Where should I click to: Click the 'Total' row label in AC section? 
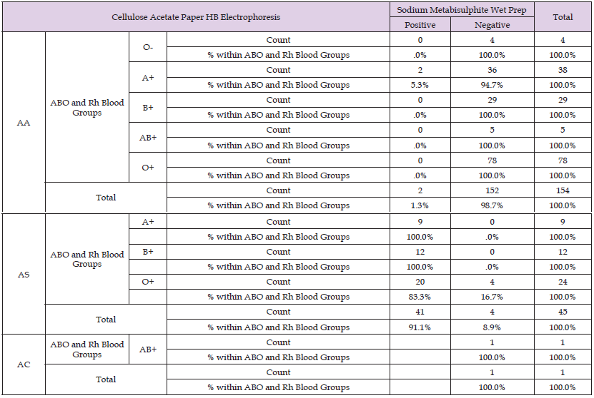[106, 379]
